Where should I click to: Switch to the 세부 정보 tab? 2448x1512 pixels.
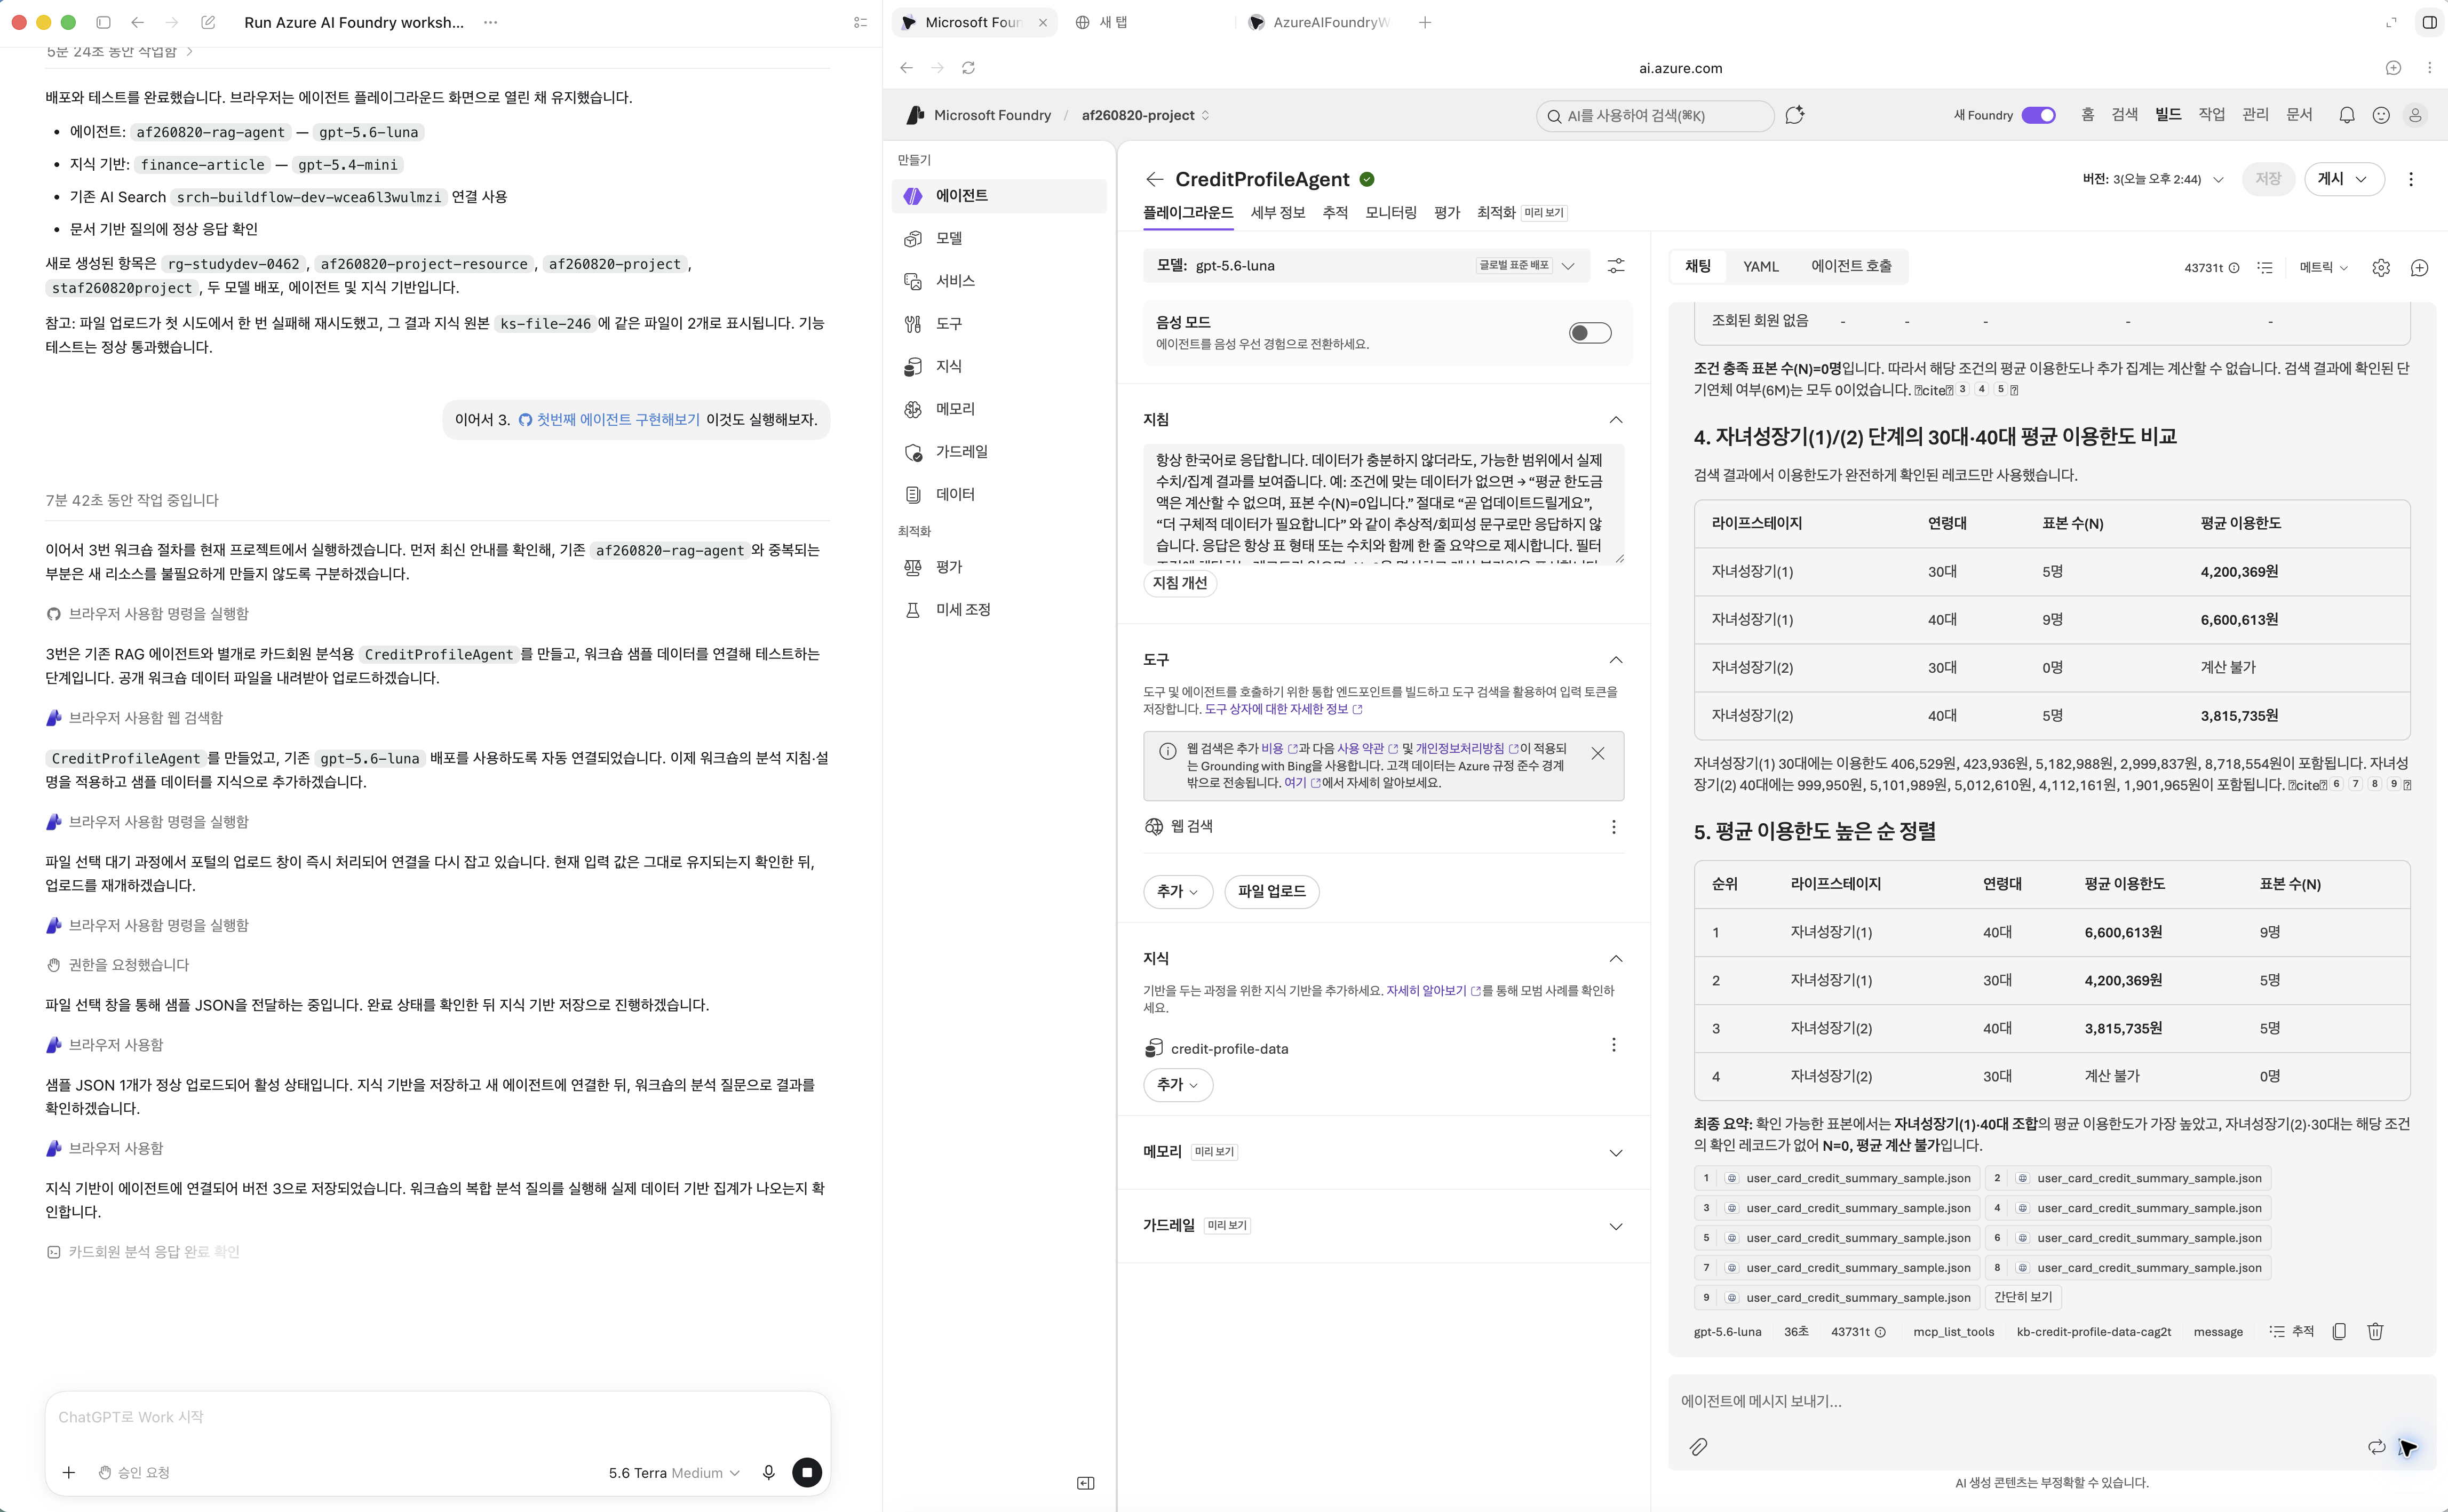[1277, 213]
